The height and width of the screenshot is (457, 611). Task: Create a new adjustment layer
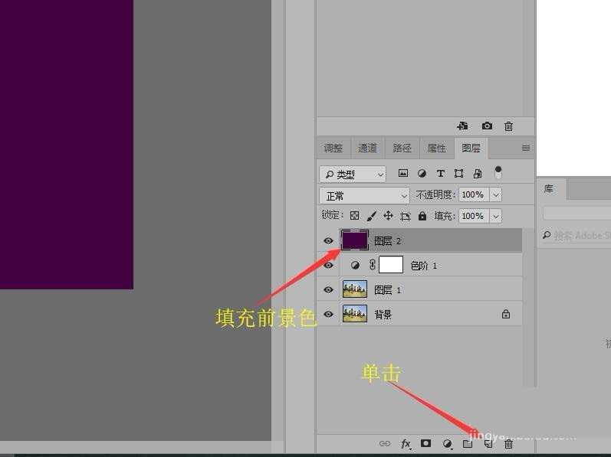pyautogui.click(x=448, y=444)
